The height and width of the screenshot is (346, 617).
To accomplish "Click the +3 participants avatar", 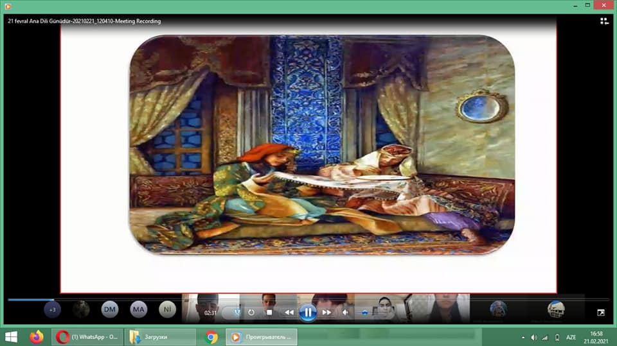I will pos(52,310).
